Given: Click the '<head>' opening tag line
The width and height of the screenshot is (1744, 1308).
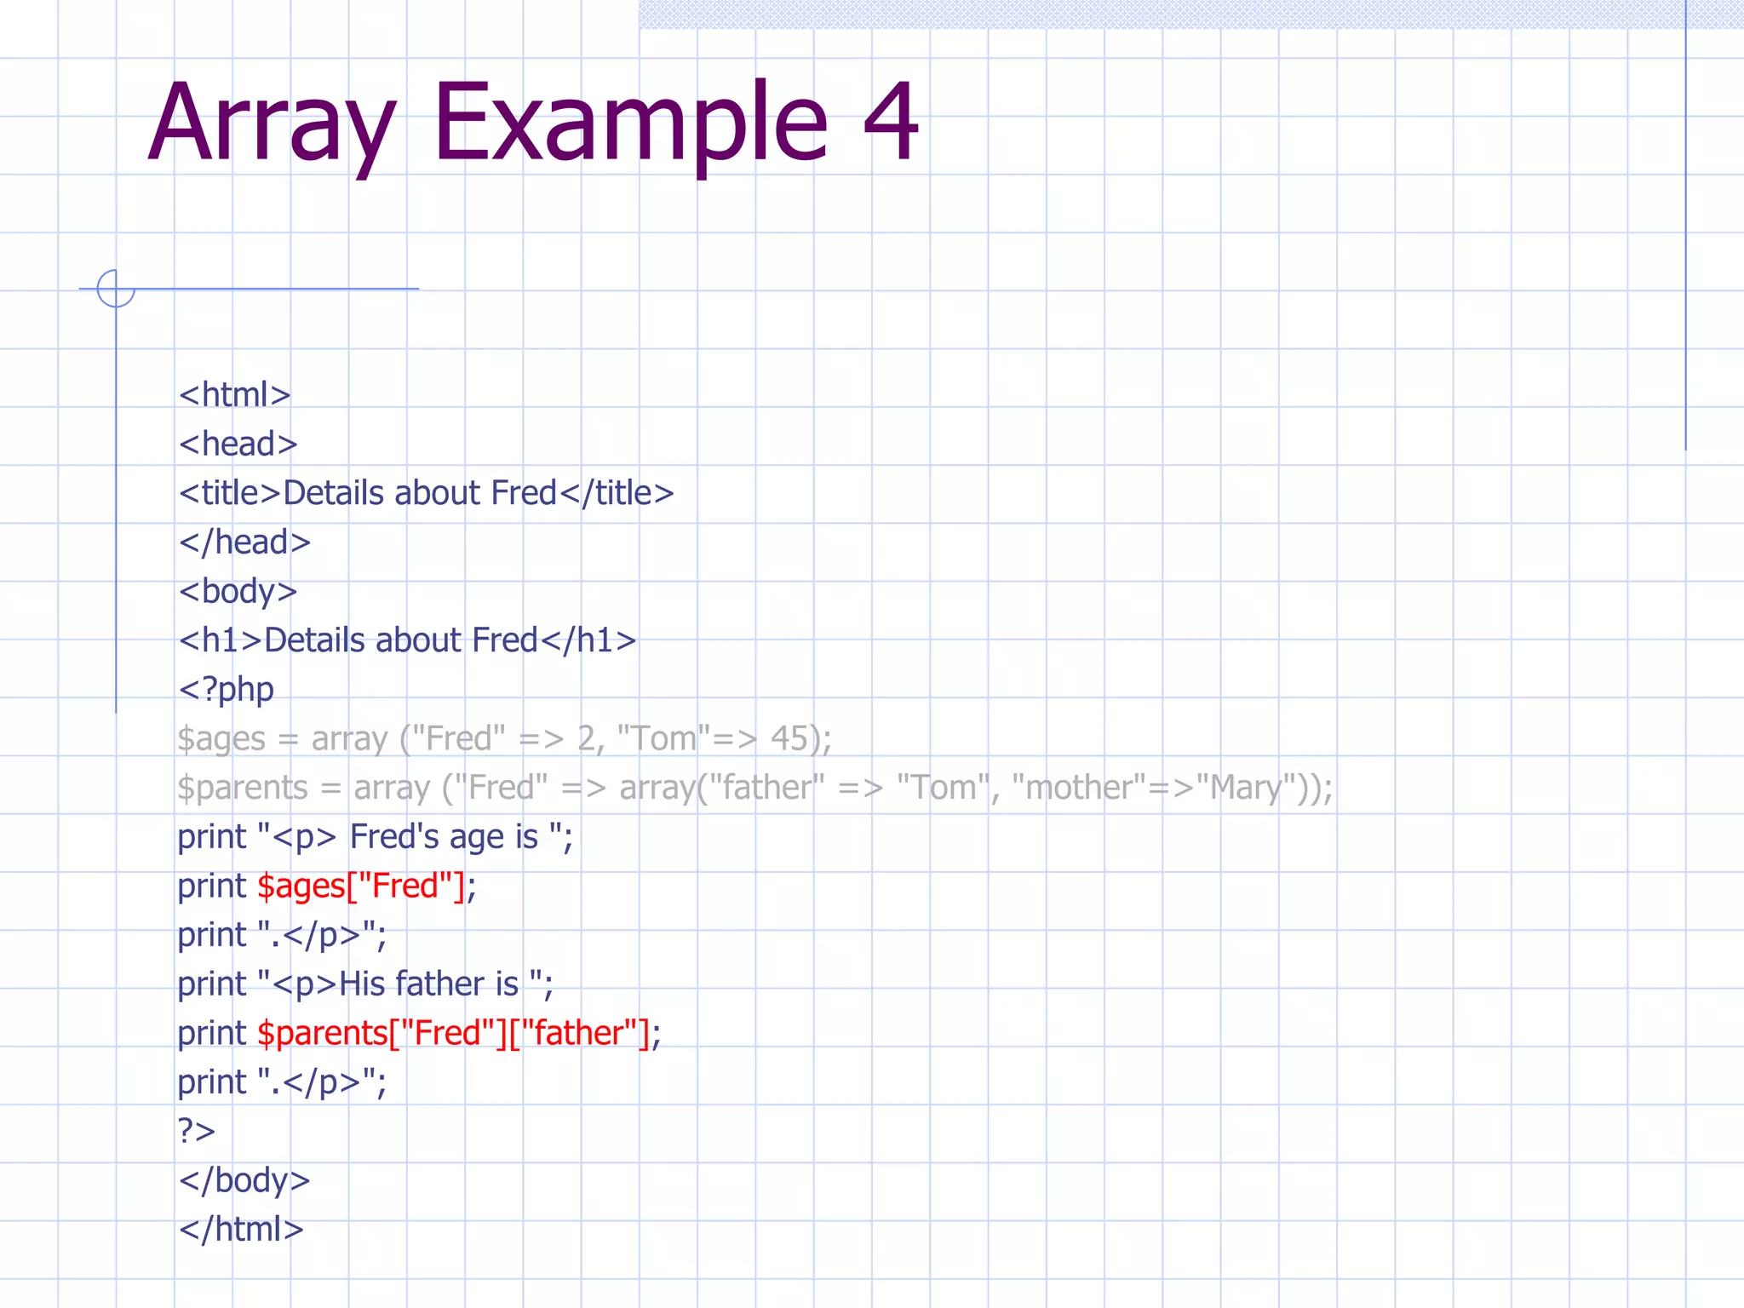Looking at the screenshot, I should pos(238,444).
